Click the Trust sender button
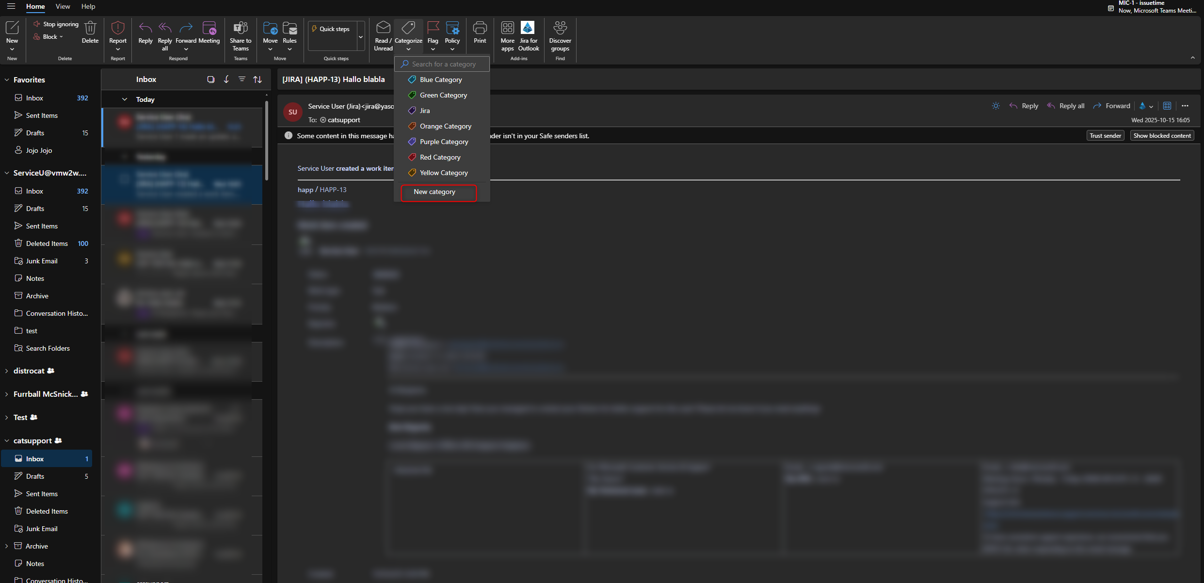1204x583 pixels. (x=1105, y=136)
